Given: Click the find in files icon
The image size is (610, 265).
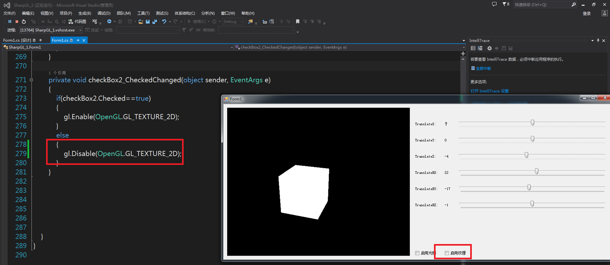Looking at the screenshot, I should (x=250, y=22).
